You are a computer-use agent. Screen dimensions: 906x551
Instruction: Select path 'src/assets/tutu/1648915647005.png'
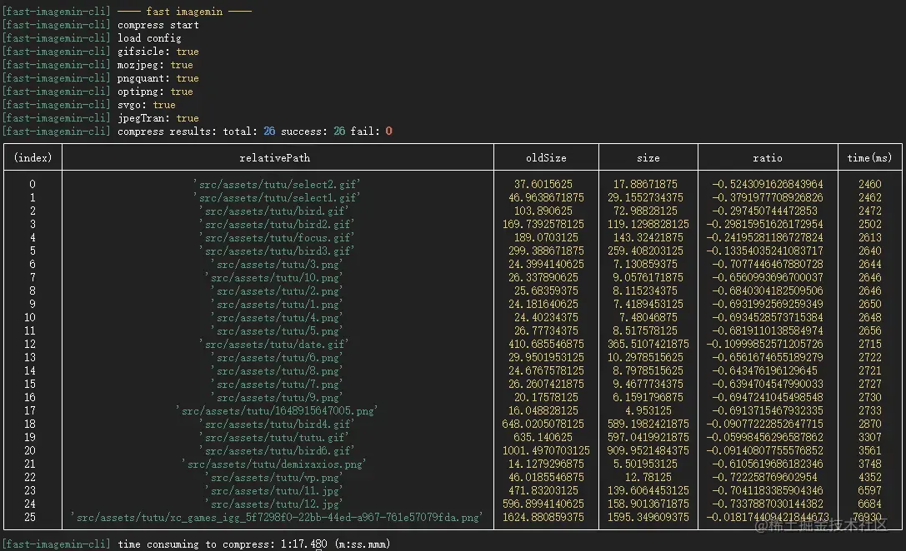277,410
